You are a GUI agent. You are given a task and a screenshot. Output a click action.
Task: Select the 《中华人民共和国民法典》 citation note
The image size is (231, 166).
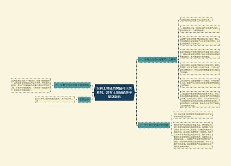[x=55, y=100]
